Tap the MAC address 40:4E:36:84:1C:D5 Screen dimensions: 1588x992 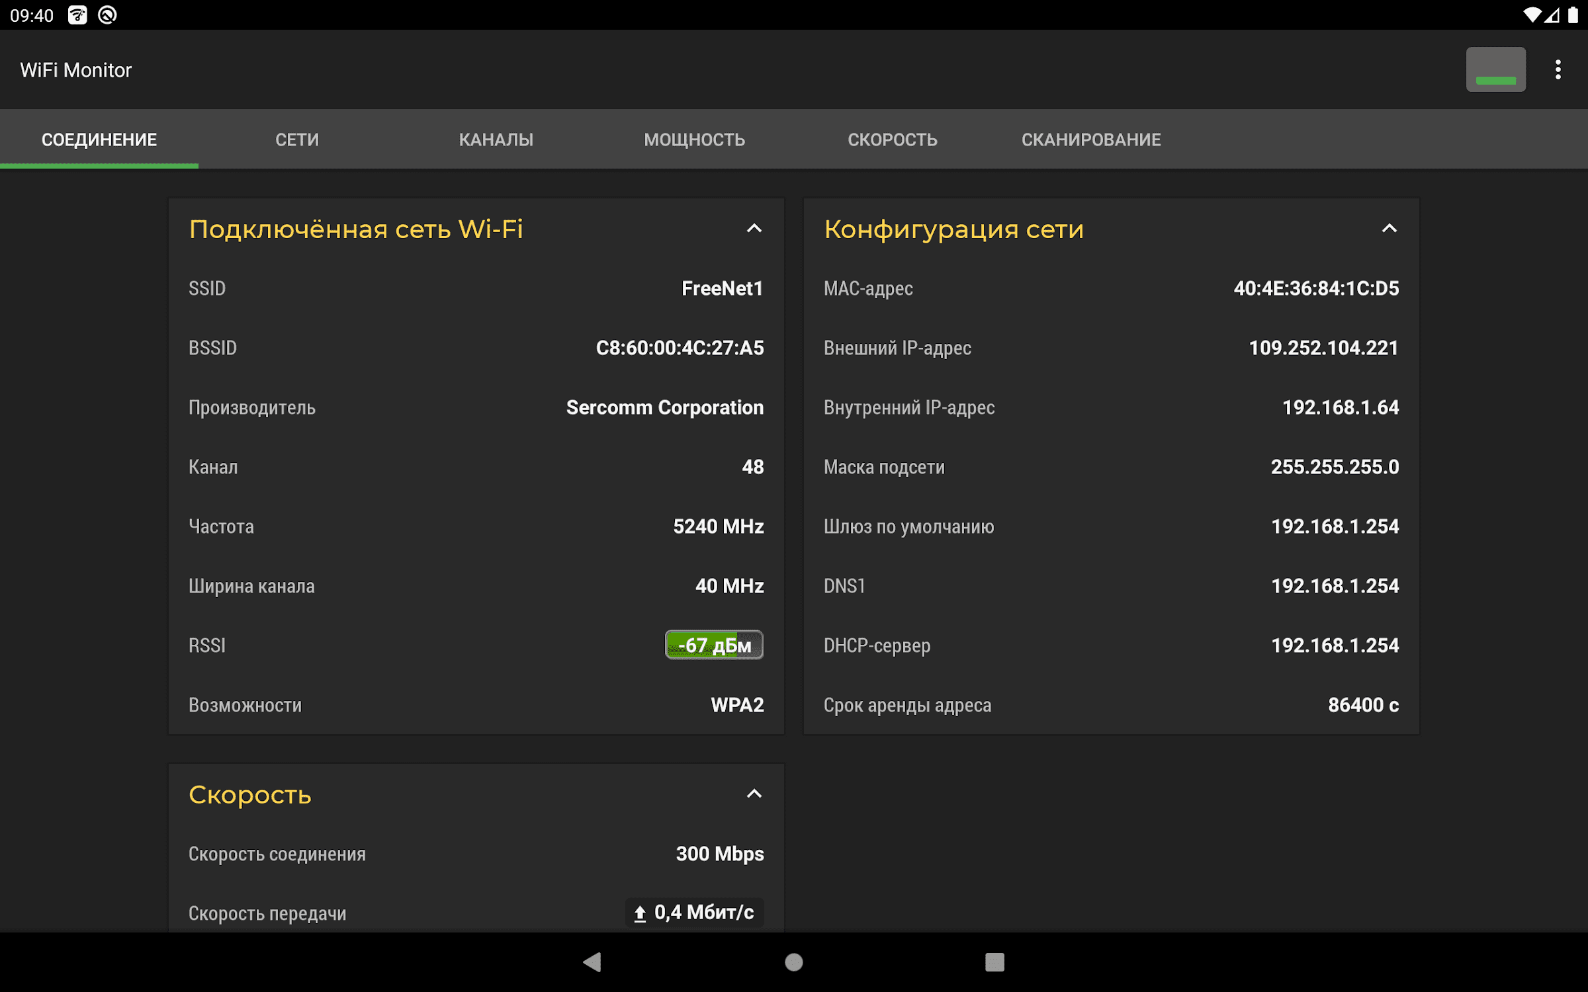(1315, 288)
